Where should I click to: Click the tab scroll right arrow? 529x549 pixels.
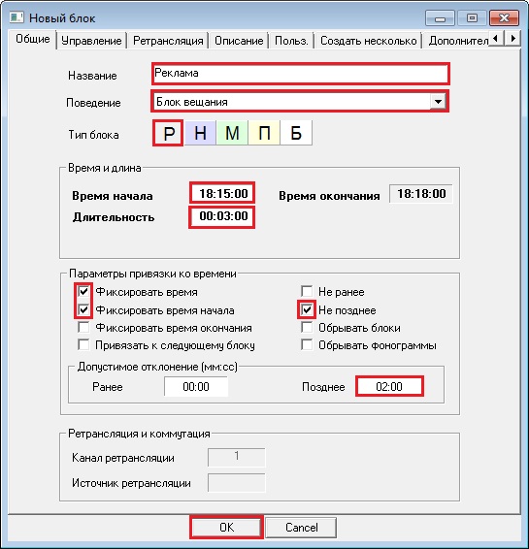pos(512,38)
